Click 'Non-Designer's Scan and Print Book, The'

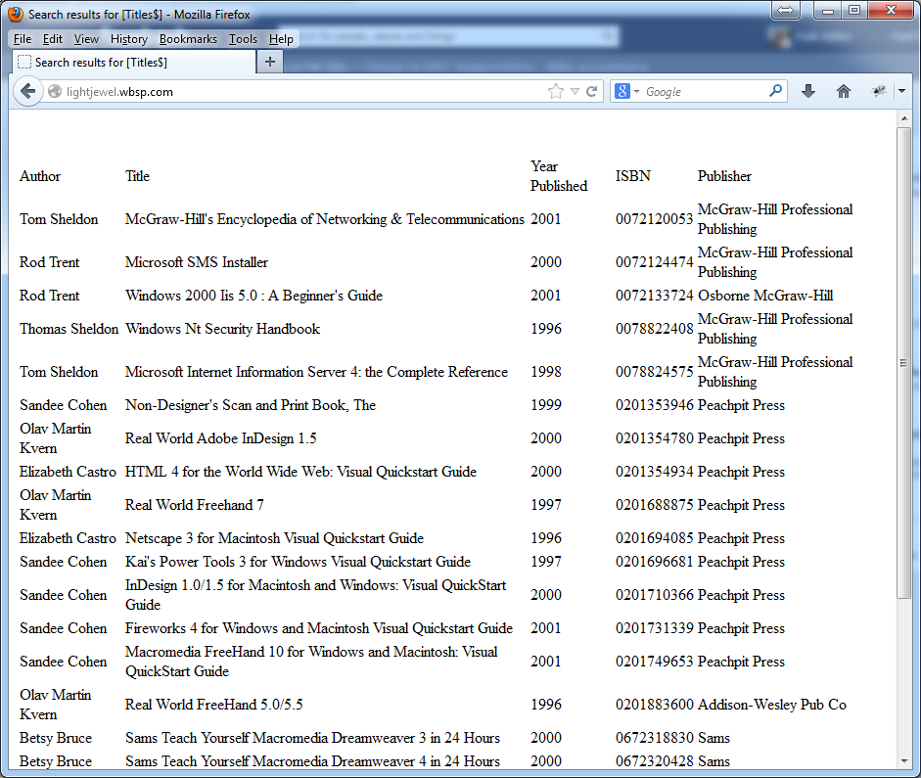(x=251, y=405)
